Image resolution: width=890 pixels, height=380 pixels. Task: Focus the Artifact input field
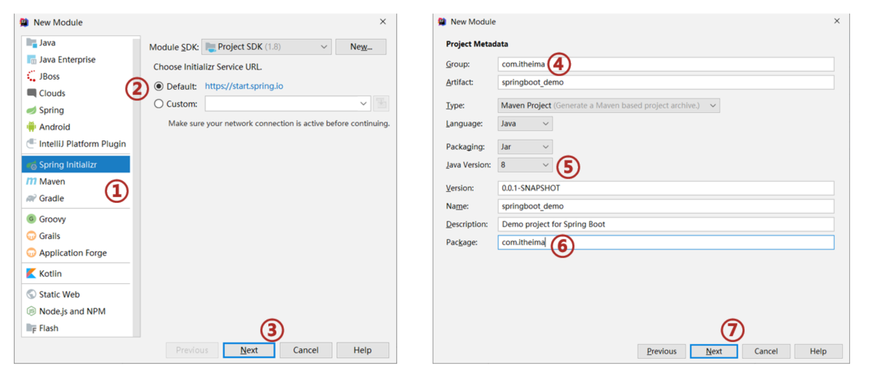[x=666, y=82]
